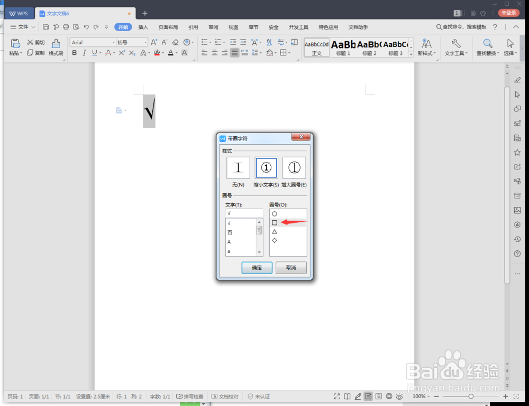This screenshot has height=406, width=529.
Task: Center align the text
Action: [x=214, y=53]
